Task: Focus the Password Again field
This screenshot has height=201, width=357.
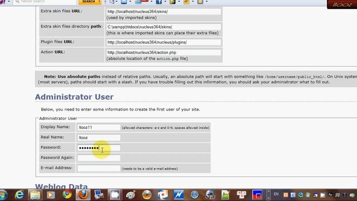Action: (x=99, y=158)
